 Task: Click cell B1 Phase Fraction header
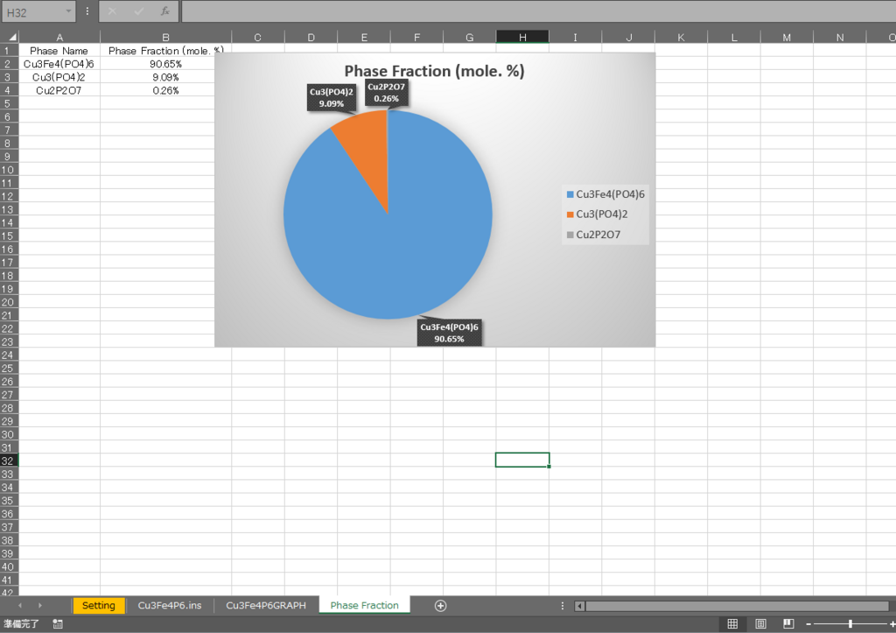click(x=165, y=50)
